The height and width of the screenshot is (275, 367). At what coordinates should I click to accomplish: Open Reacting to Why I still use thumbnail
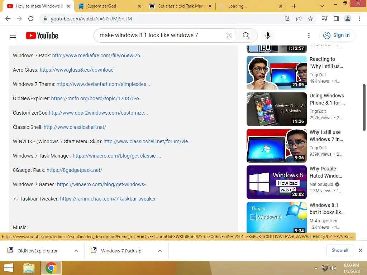[277, 73]
